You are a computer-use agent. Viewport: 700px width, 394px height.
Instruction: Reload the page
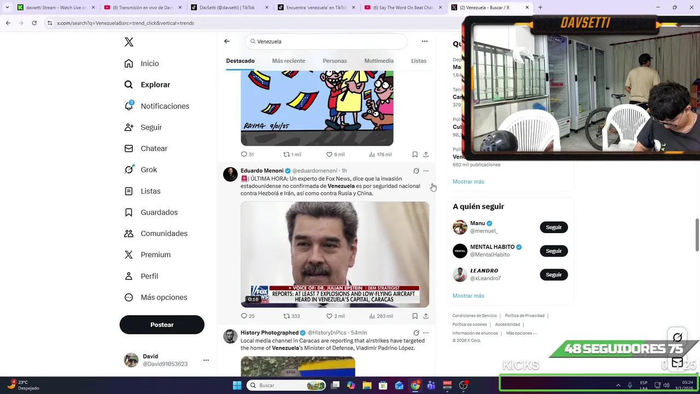[x=34, y=23]
